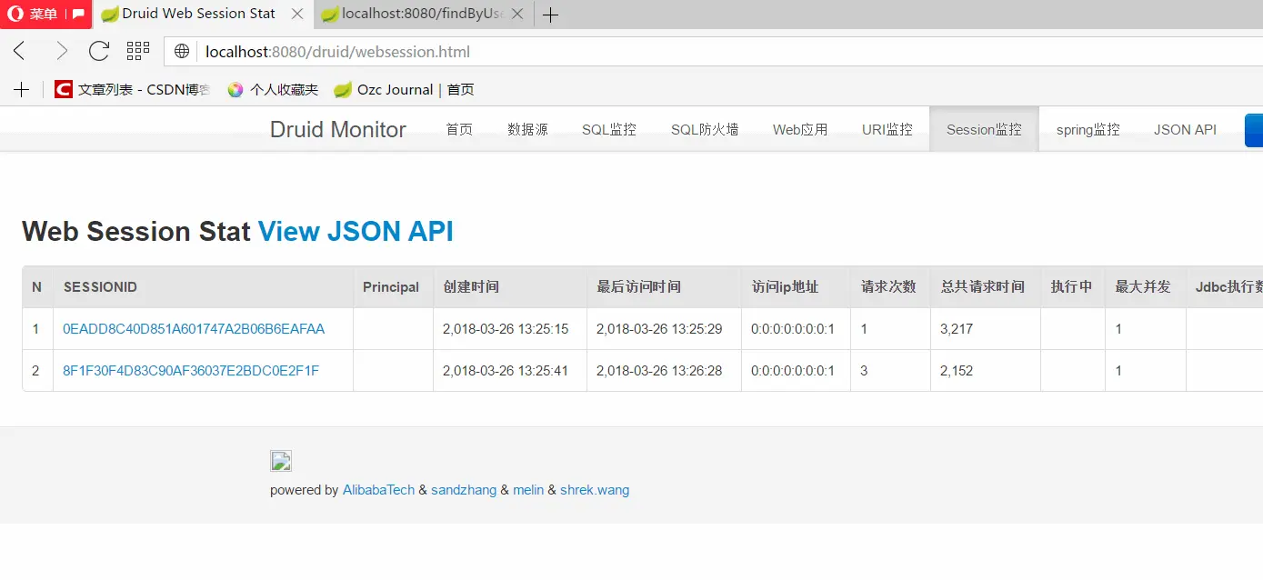
Task: Open 个人收藏夹 bookmark
Action: (x=273, y=89)
